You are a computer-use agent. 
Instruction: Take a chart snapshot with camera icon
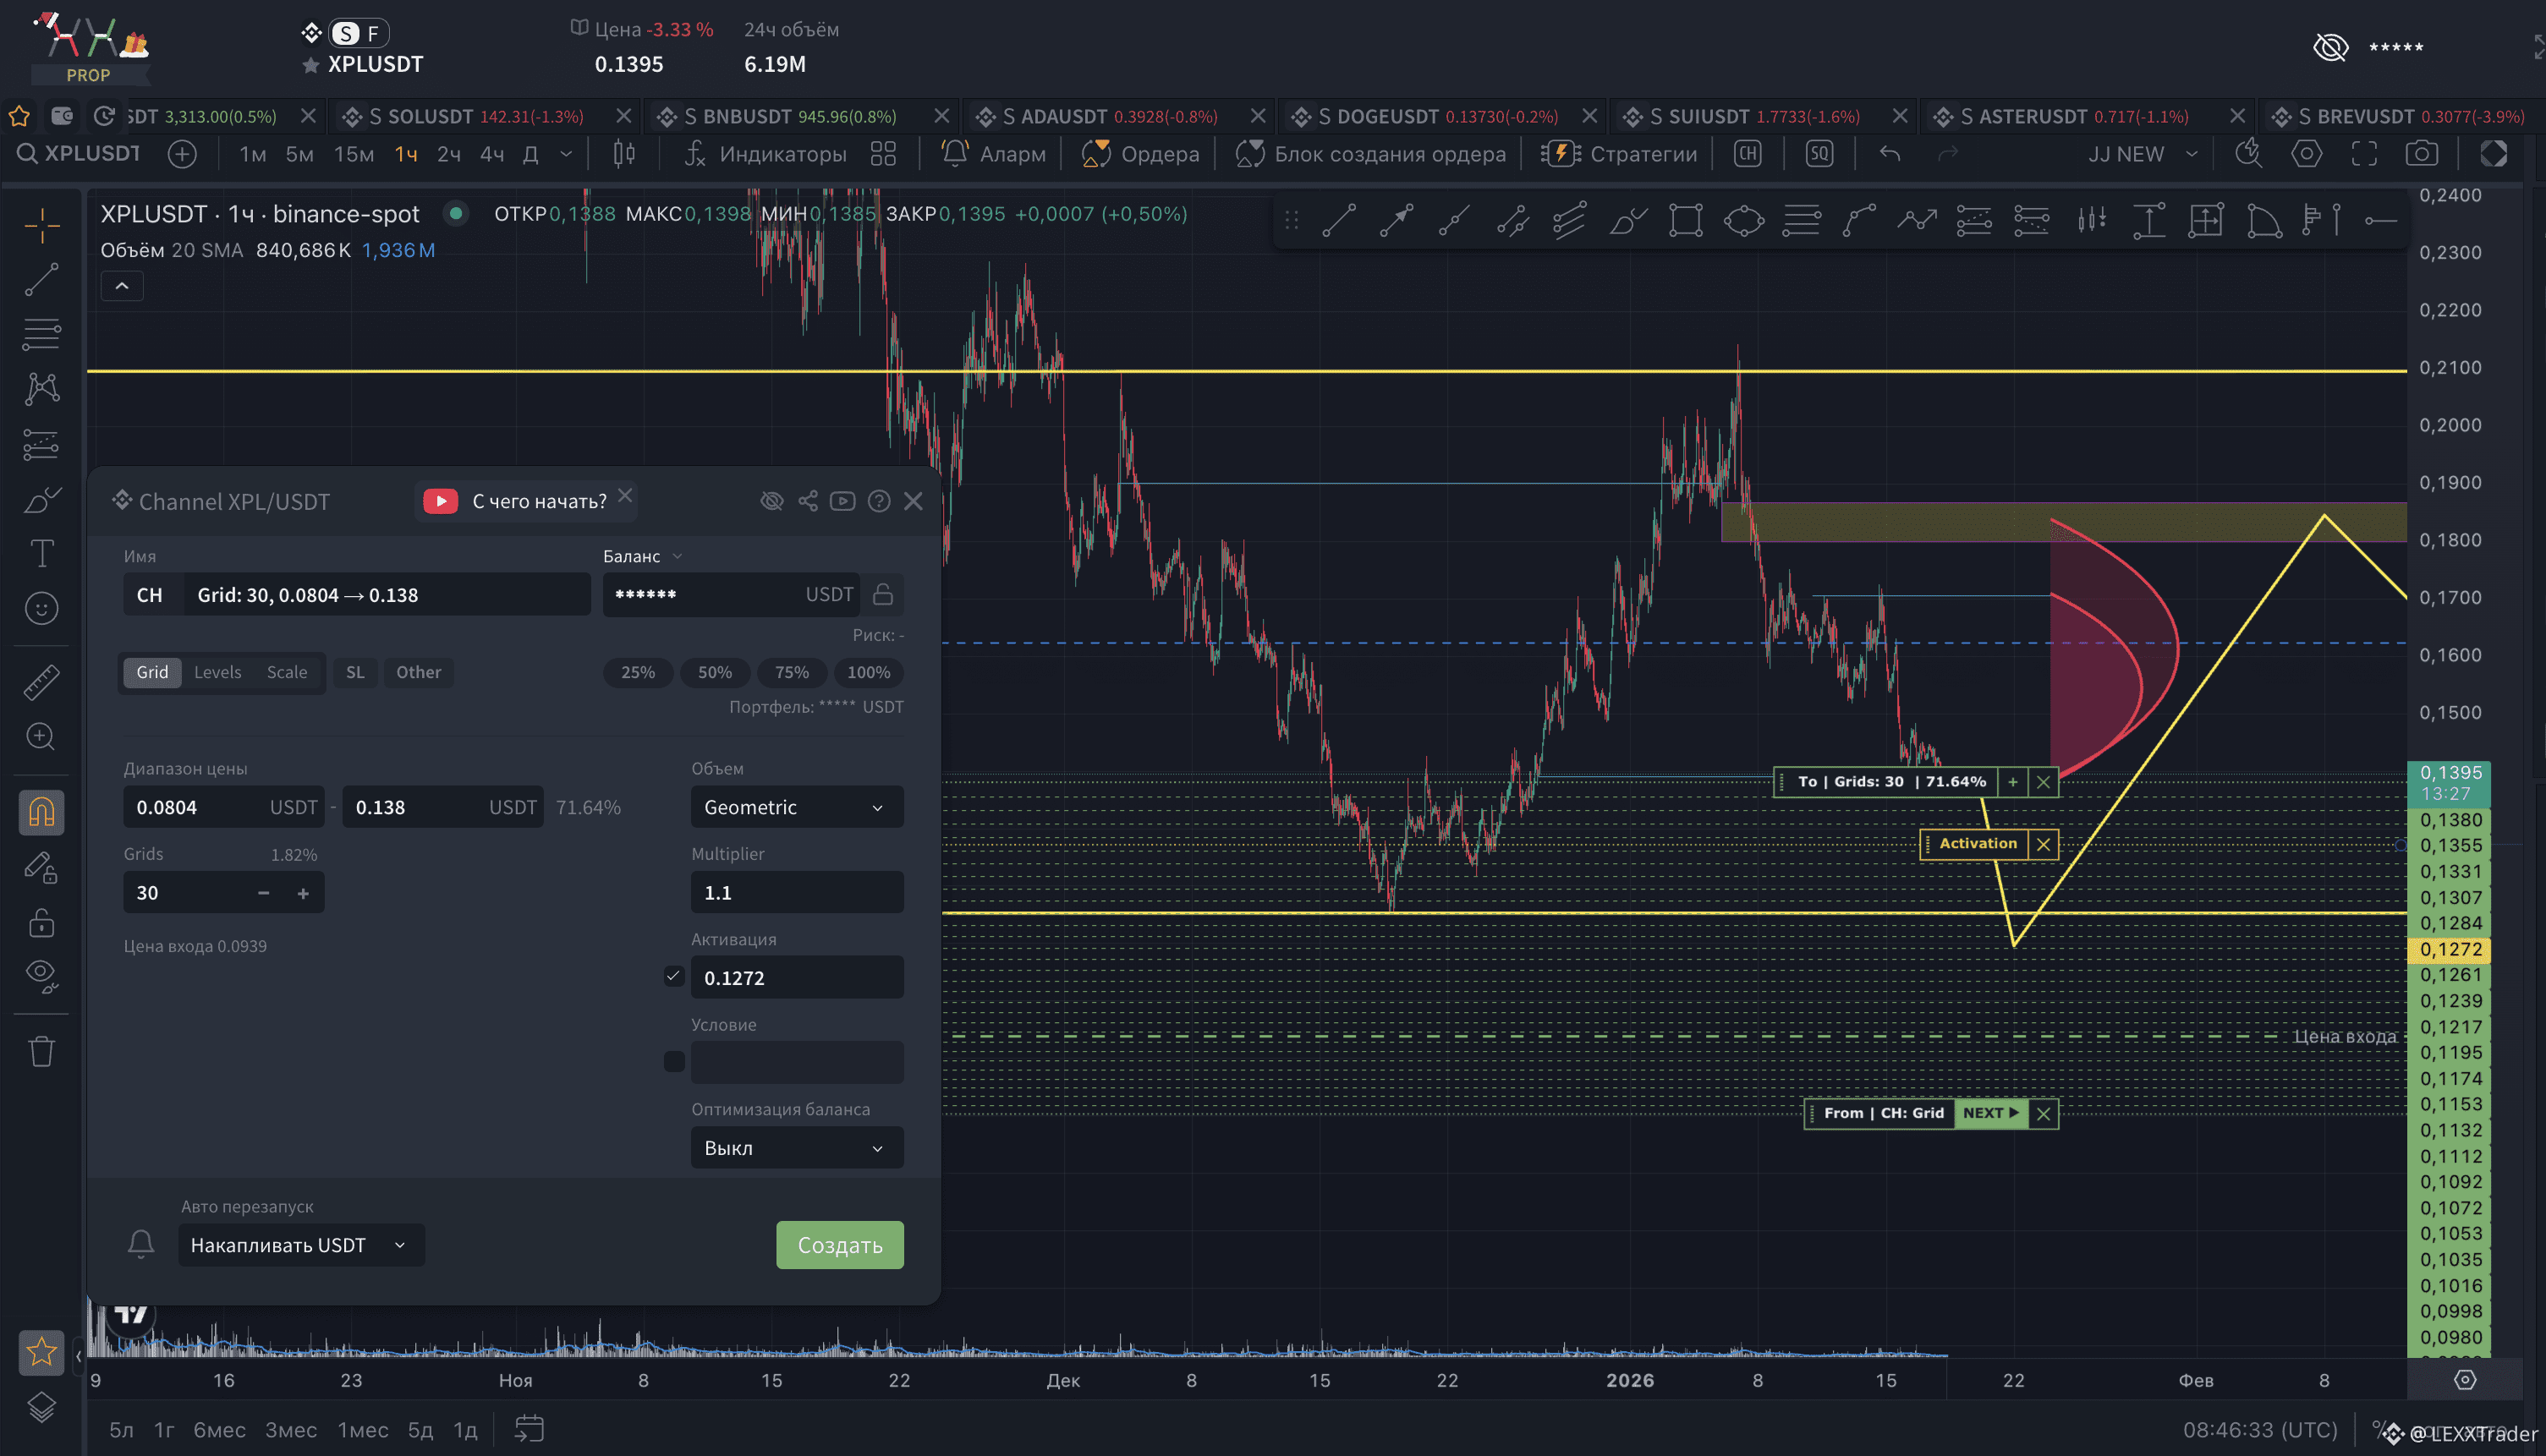click(x=2421, y=154)
